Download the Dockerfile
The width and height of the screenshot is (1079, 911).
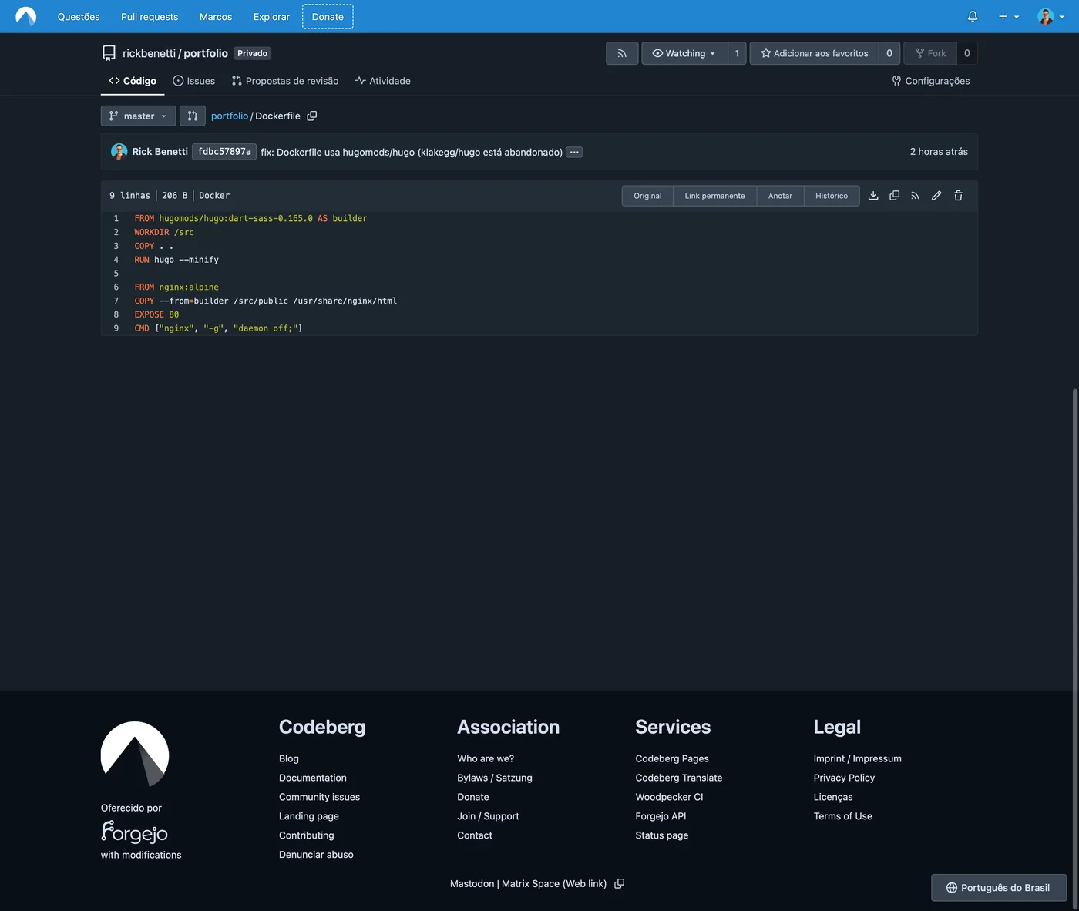[x=873, y=196]
